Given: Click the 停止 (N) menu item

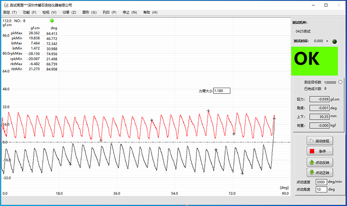Looking at the screenshot, I should click(x=130, y=12).
